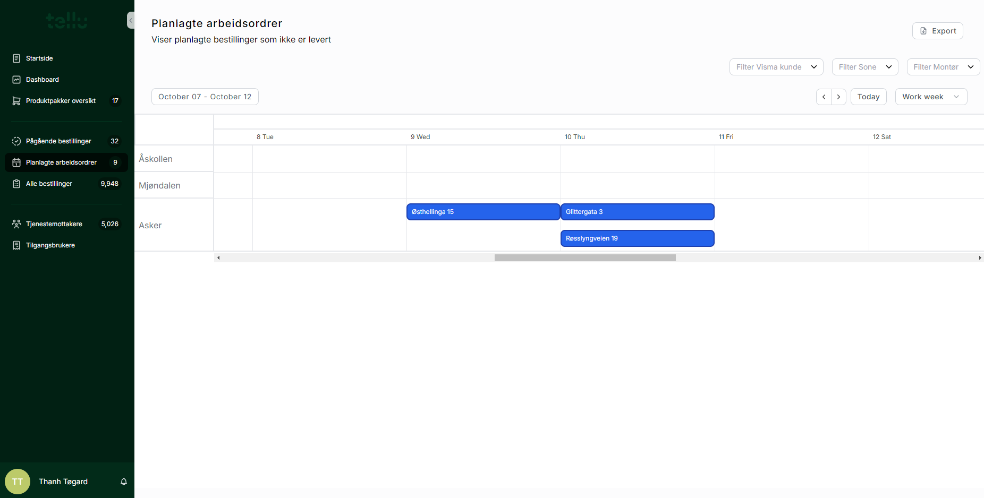This screenshot has height=498, width=984.
Task: Expand the Filter Sone dropdown
Action: pyautogui.click(x=864, y=67)
